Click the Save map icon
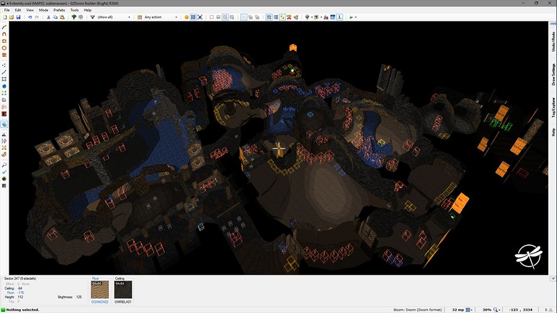Screen dimensions: 557x313 19,17
